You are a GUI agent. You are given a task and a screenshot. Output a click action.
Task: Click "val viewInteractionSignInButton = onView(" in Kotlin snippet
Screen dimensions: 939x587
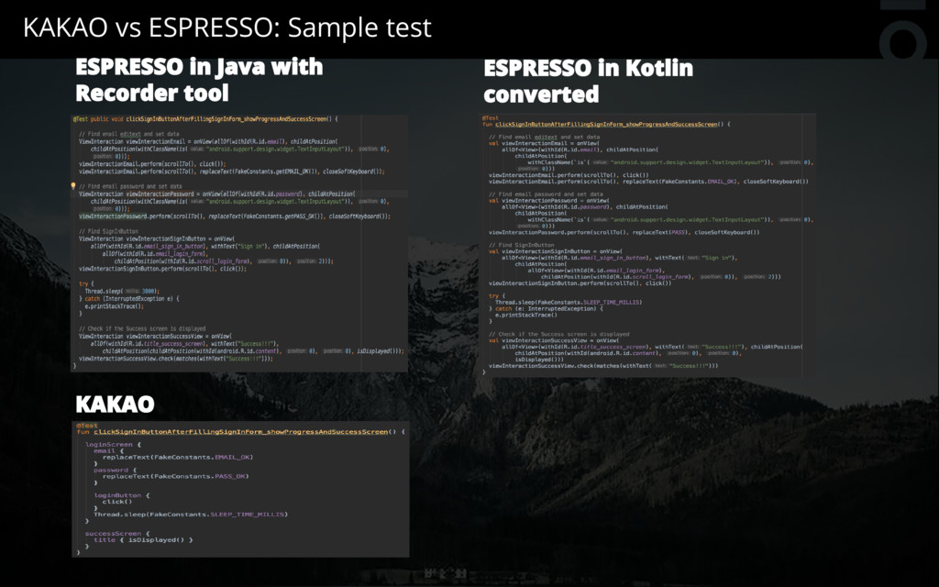coord(556,251)
